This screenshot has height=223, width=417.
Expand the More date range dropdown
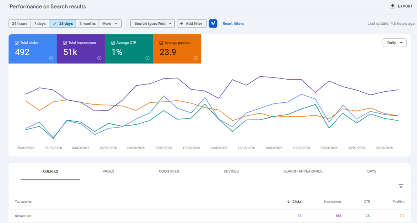110,24
